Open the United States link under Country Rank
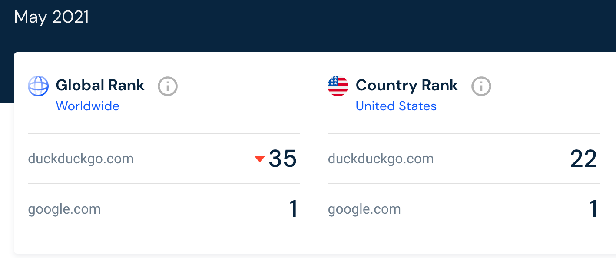The image size is (616, 258). 396,106
